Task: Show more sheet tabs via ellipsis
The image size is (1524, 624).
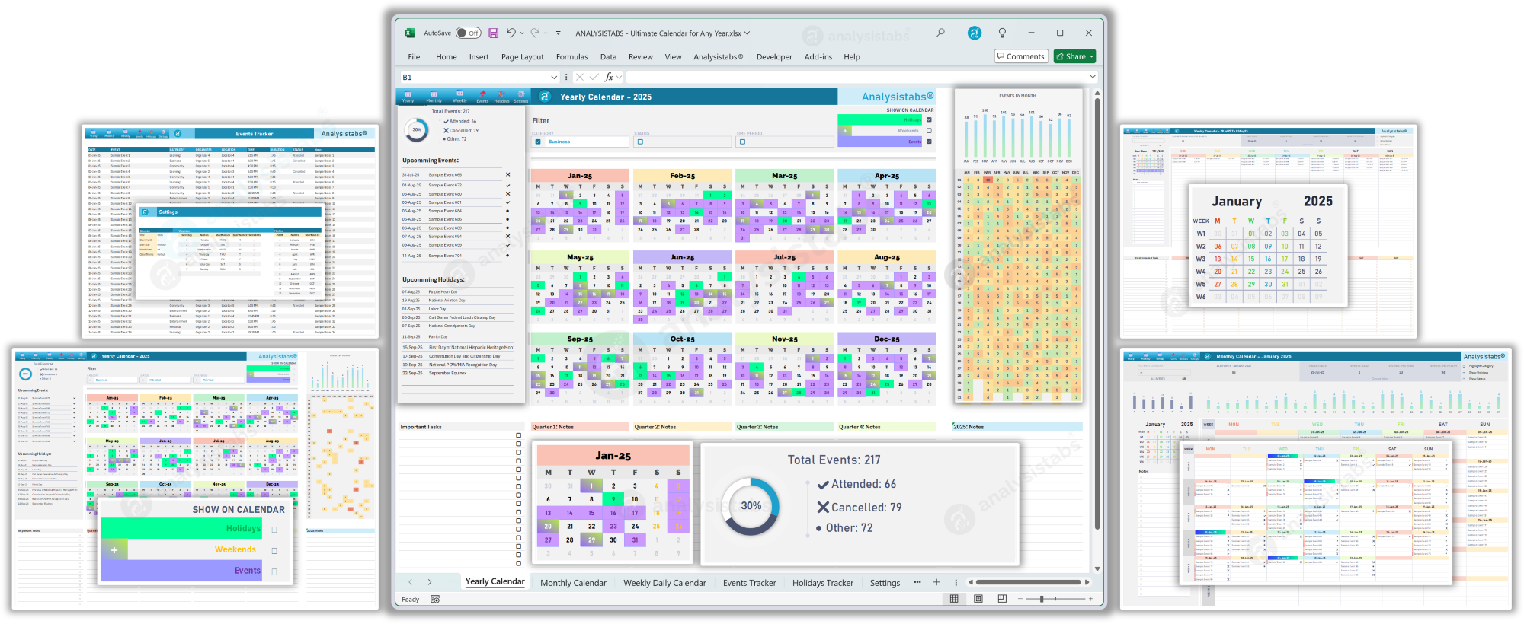Action: [x=917, y=582]
